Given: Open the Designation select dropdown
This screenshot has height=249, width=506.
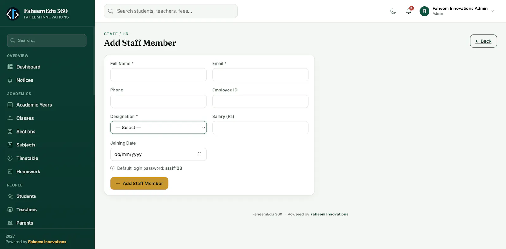Looking at the screenshot, I should pos(158,128).
